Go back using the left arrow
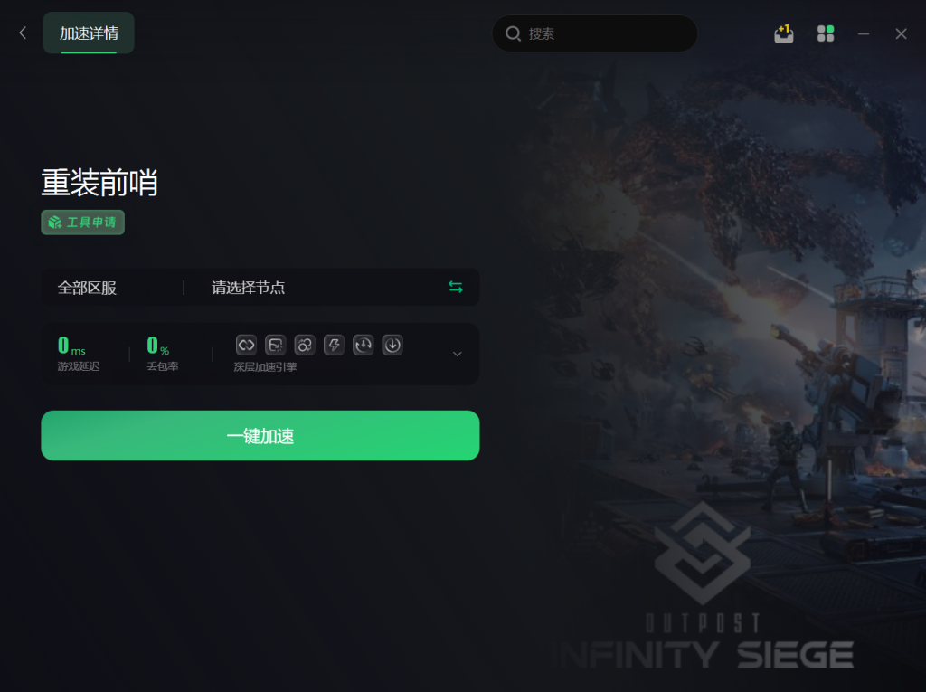Viewport: 926px width, 692px height. (x=23, y=33)
